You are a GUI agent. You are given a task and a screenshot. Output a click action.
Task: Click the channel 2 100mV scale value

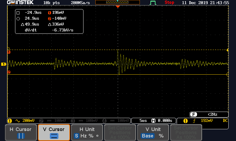click(60, 121)
